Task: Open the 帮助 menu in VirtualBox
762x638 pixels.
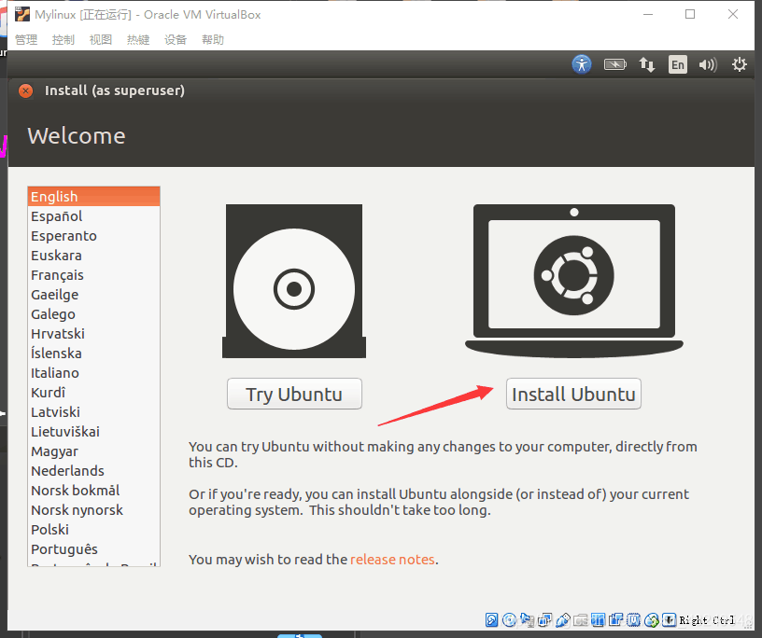Action: [x=213, y=39]
